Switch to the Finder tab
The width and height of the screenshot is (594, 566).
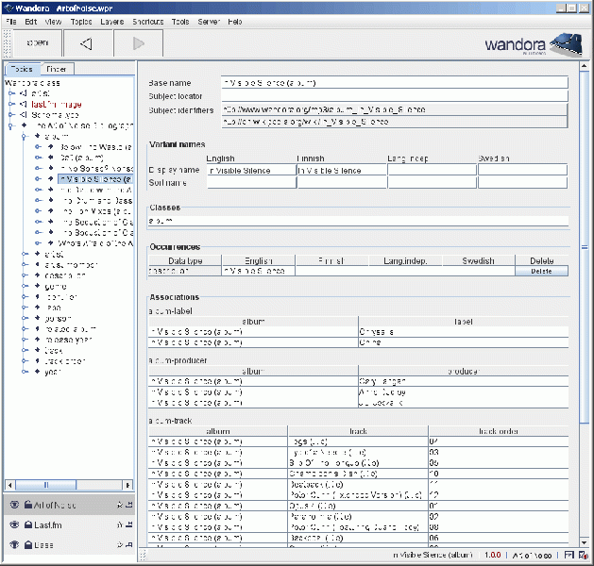(57, 69)
